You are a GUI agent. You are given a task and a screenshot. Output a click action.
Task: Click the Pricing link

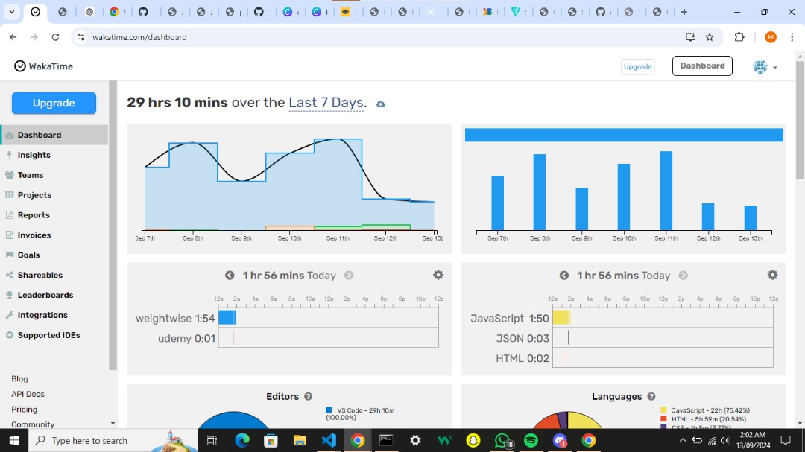coord(24,410)
